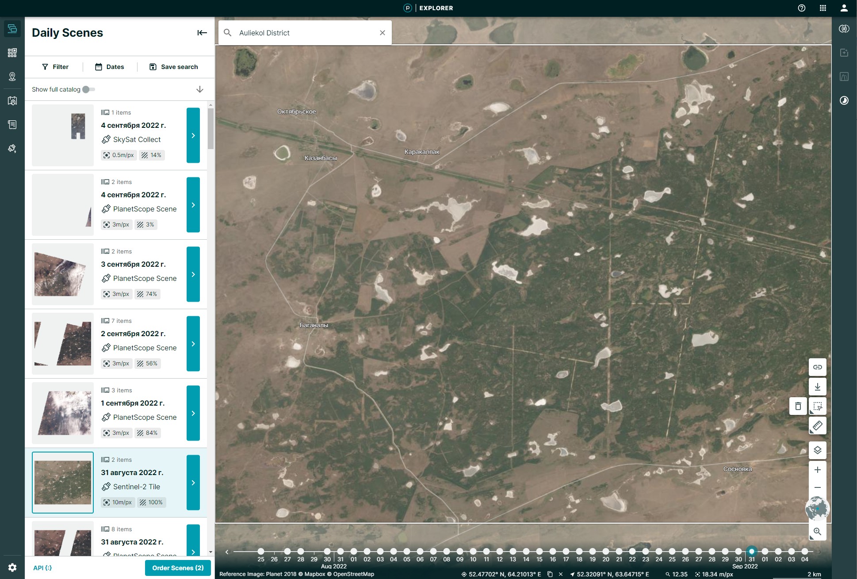Collapse the Daily Scenes panel
This screenshot has height=579, width=857.
[202, 33]
